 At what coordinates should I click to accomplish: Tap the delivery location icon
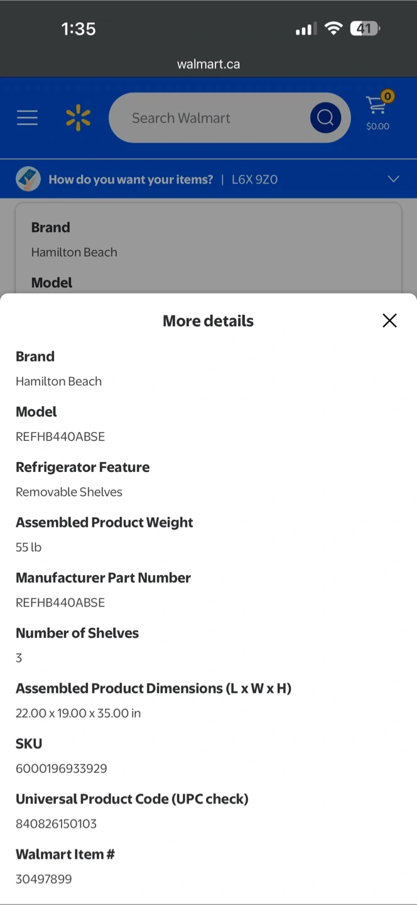[x=28, y=179]
